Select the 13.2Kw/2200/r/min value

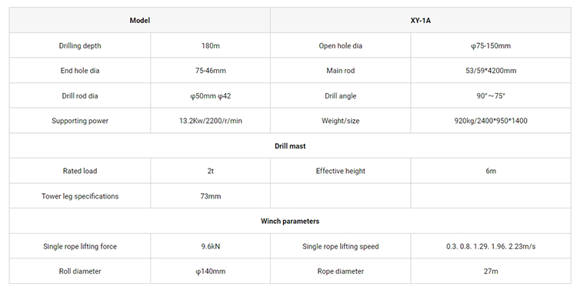(211, 121)
